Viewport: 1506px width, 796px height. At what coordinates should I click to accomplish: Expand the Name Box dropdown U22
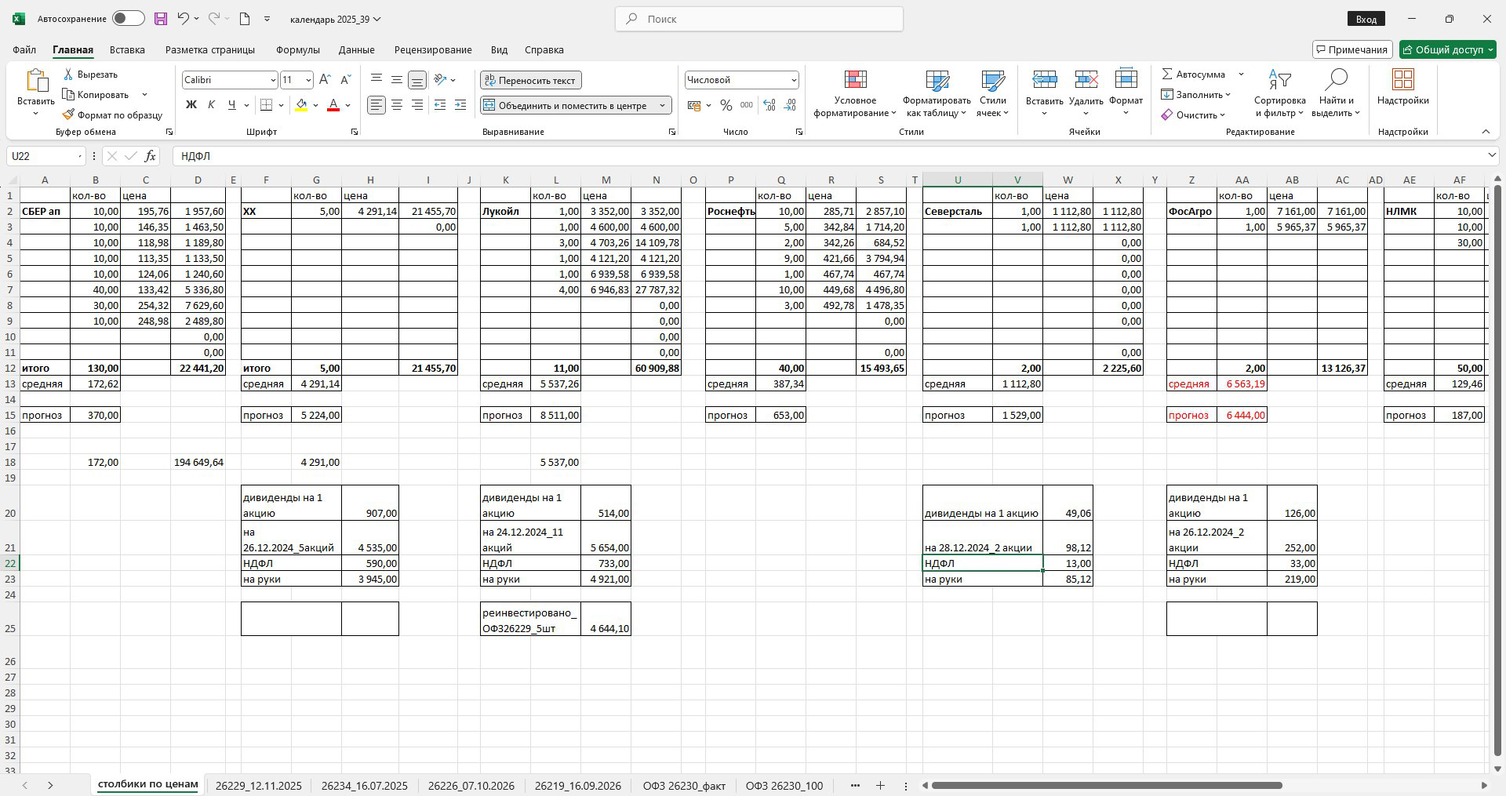pyautogui.click(x=80, y=156)
